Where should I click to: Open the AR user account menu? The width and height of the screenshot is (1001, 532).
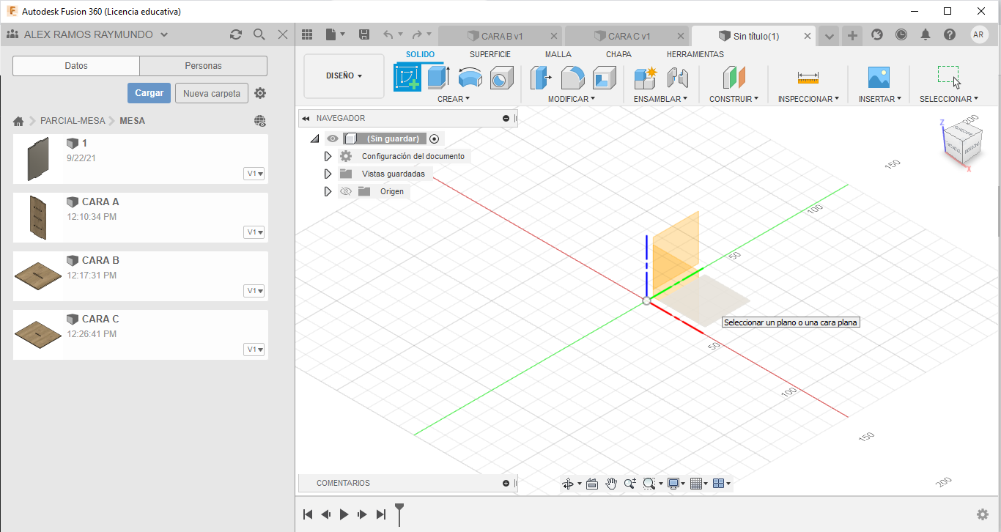click(979, 34)
